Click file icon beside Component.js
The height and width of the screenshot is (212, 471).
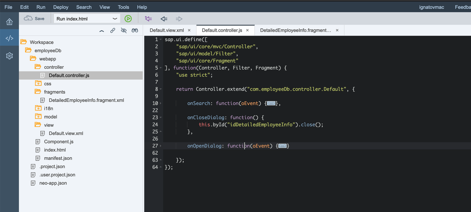coord(38,142)
